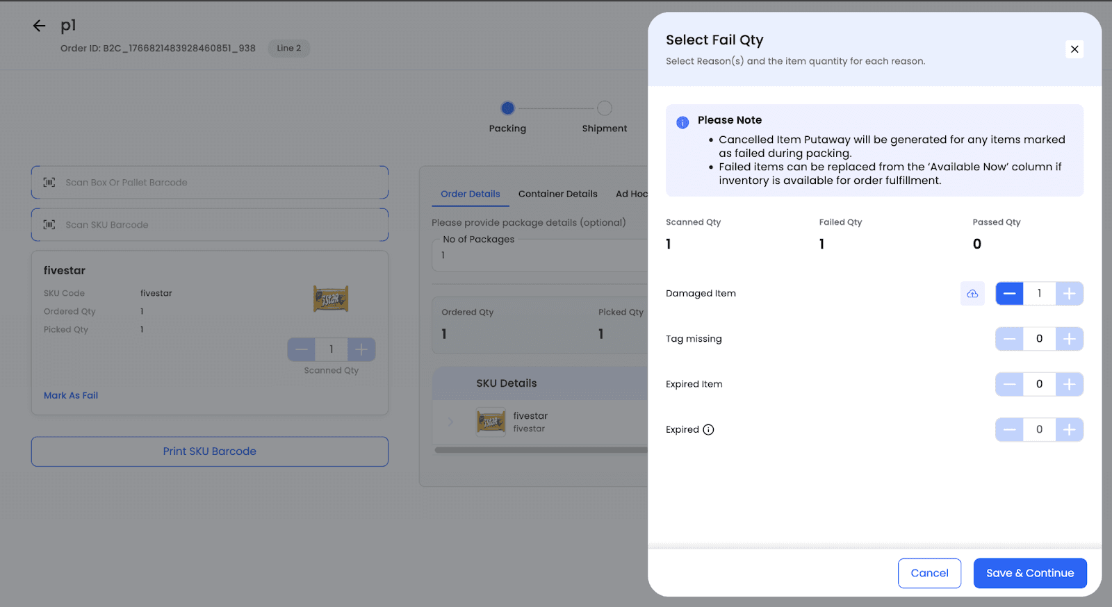Decrease Damaged Item quantity with minus

coord(1009,294)
